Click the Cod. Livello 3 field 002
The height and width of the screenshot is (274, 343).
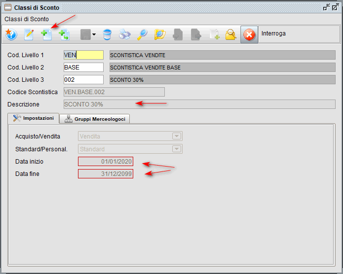83,79
